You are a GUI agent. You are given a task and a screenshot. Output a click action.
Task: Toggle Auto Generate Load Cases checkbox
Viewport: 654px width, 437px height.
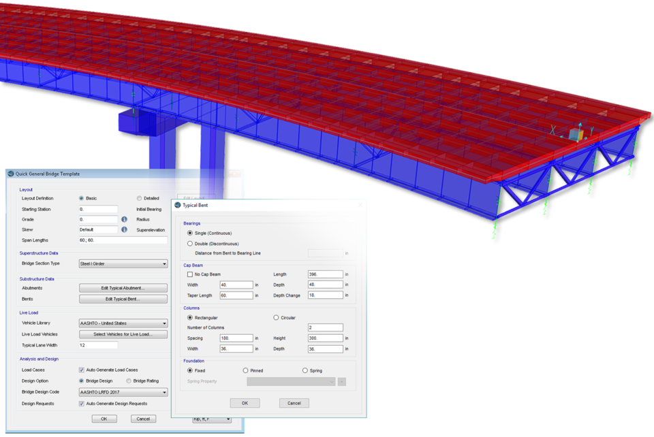(82, 370)
